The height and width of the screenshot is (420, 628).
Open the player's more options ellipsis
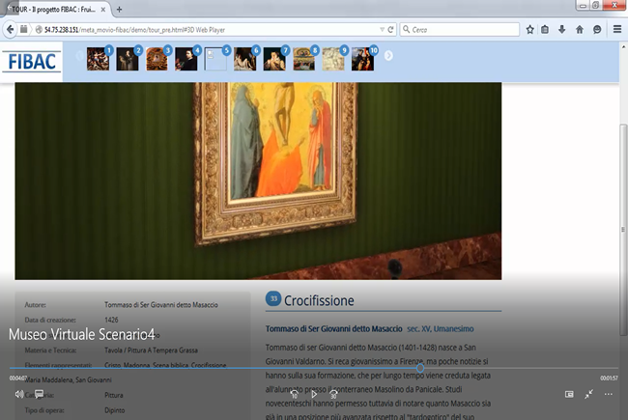[609, 394]
